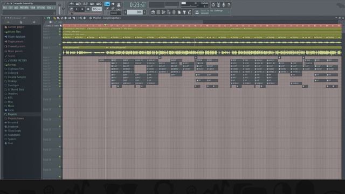Select the Slice tool in playlist toolbar
The image size is (345, 194).
(73, 18)
